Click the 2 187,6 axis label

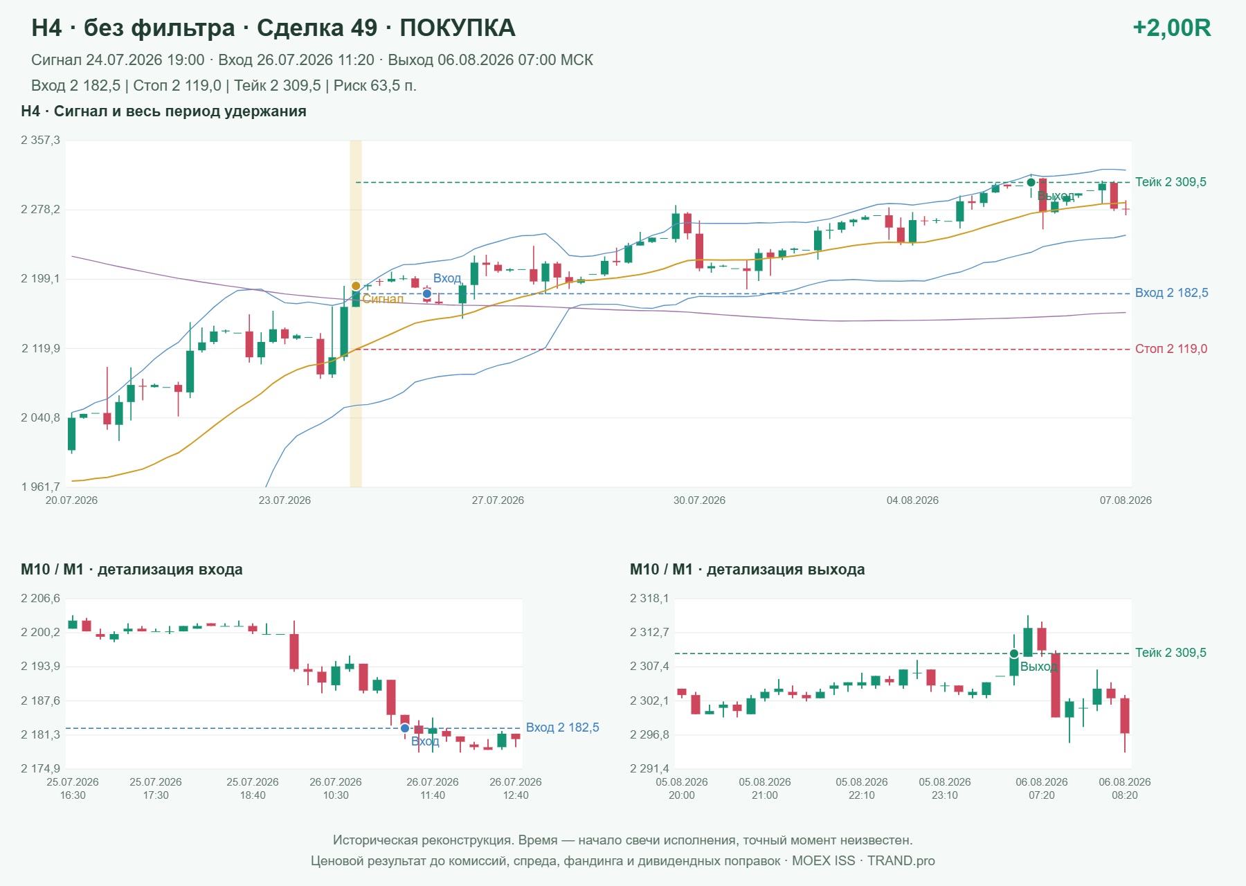click(41, 701)
